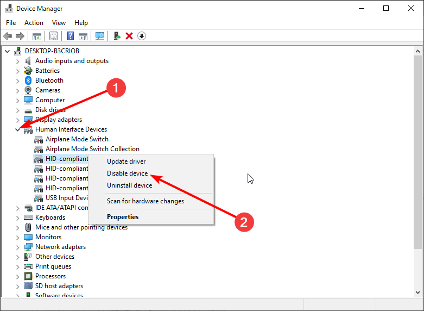Click the blue question mark Help icon
Screen dimensions: 424x311
tap(71, 36)
